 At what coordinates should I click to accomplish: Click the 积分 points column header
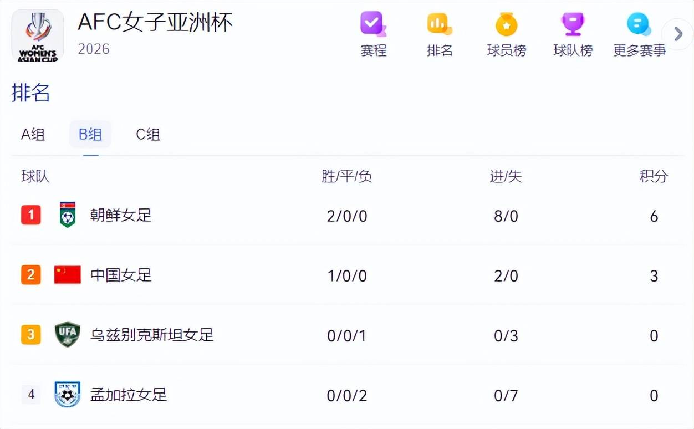tap(654, 176)
